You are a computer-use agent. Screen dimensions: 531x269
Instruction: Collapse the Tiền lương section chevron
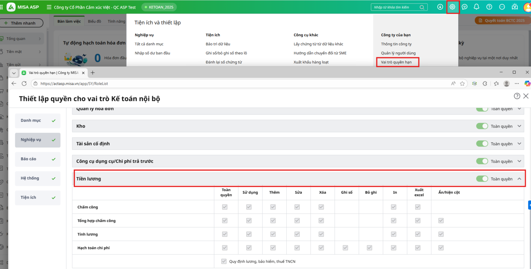coord(519,179)
